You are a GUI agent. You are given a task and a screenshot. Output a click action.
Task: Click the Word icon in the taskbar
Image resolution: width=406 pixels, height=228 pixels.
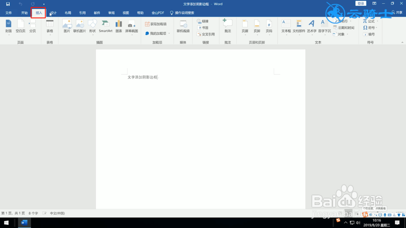pyautogui.click(x=24, y=223)
